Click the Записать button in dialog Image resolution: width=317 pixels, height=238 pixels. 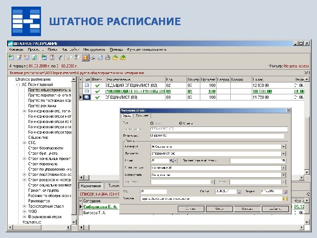(x=191, y=209)
